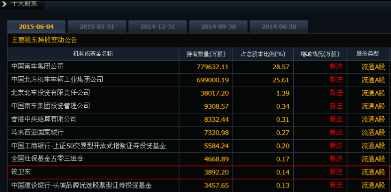
Task: Click the holding value 3457.65
Action: tap(216, 185)
